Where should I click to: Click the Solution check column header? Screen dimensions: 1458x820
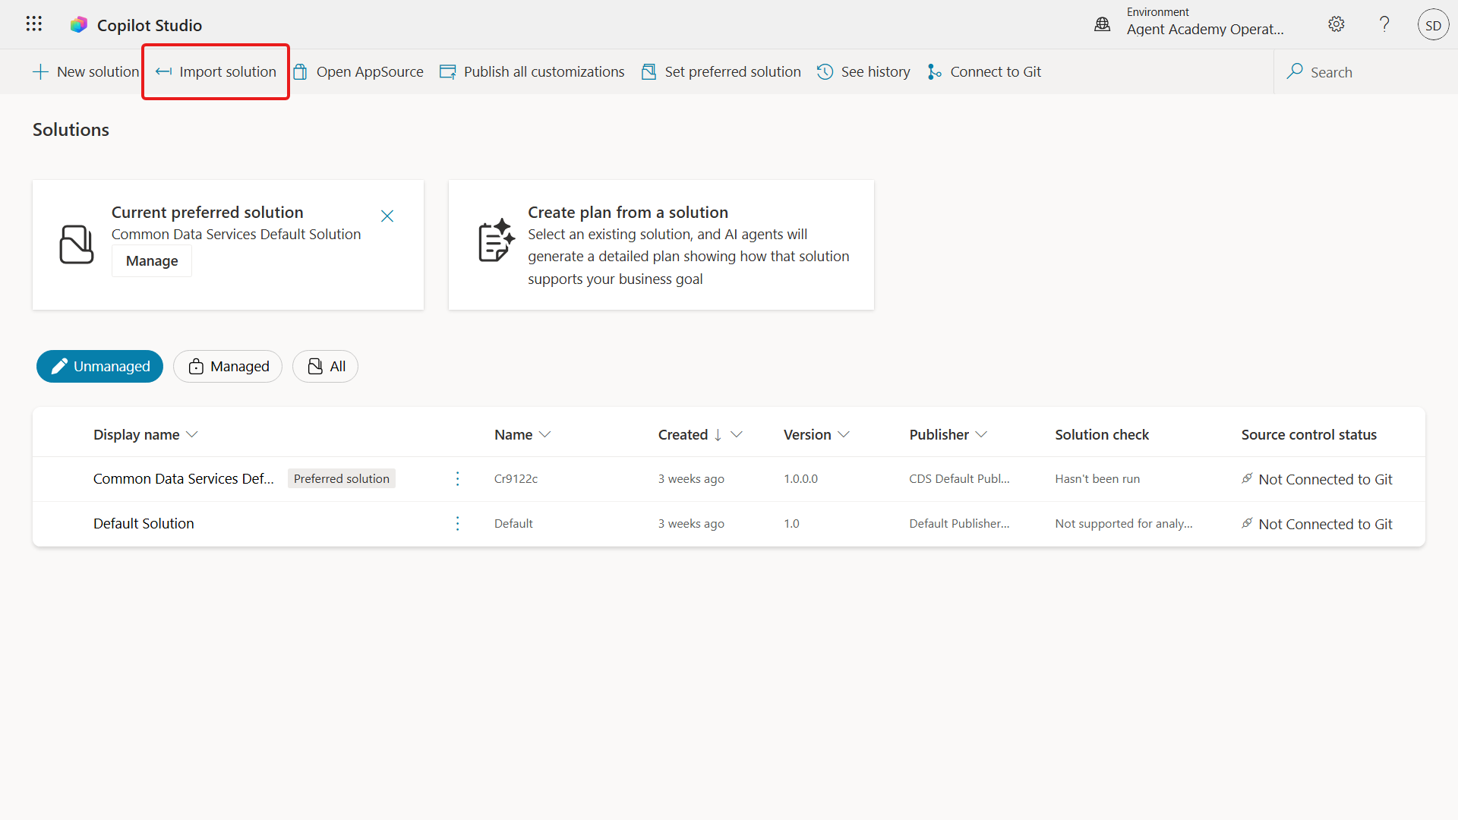tap(1102, 434)
